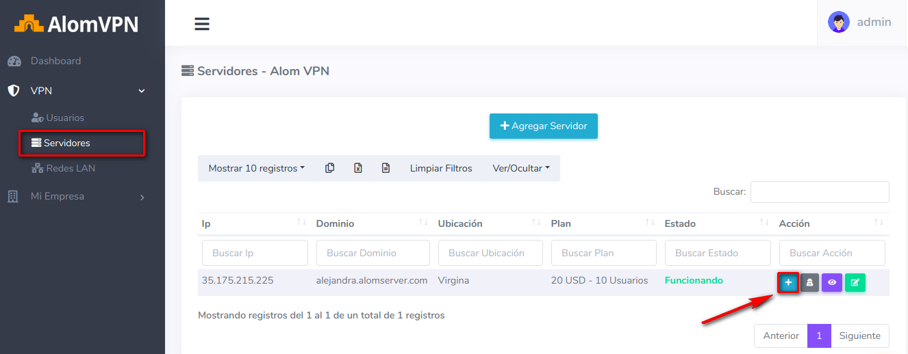Export the table with the Excel icon
This screenshot has height=354, width=908.
357,168
